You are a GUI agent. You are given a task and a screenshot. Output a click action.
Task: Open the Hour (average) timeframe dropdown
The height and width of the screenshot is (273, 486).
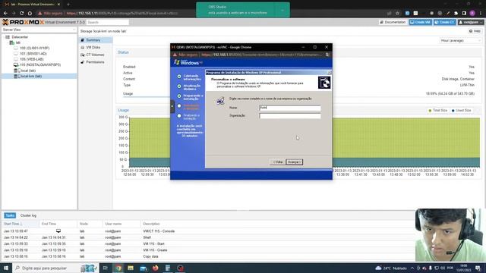click(461, 40)
